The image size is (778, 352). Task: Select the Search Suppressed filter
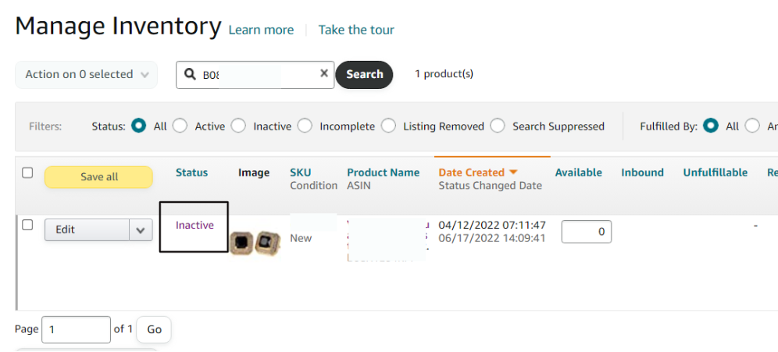(498, 126)
